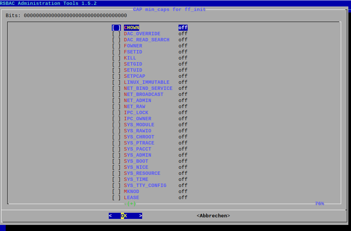Enable the DAC_OVERRIDE checkbox
Image resolution: width=351 pixels, height=231 pixels.
pyautogui.click(x=116, y=34)
